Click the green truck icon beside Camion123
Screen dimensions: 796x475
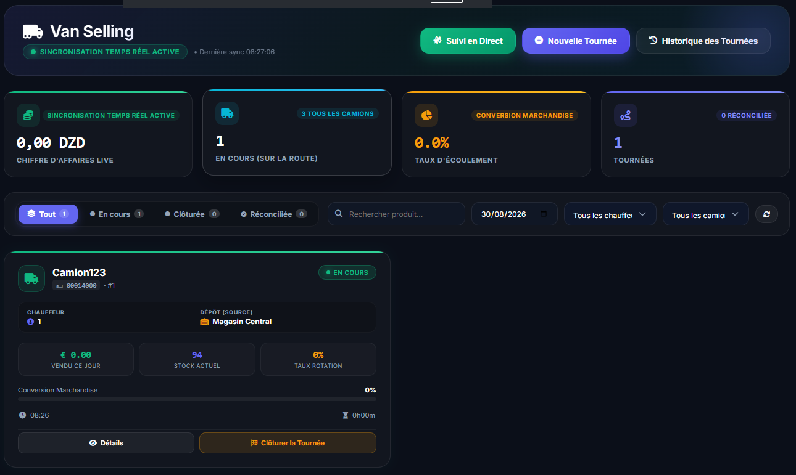click(x=31, y=278)
